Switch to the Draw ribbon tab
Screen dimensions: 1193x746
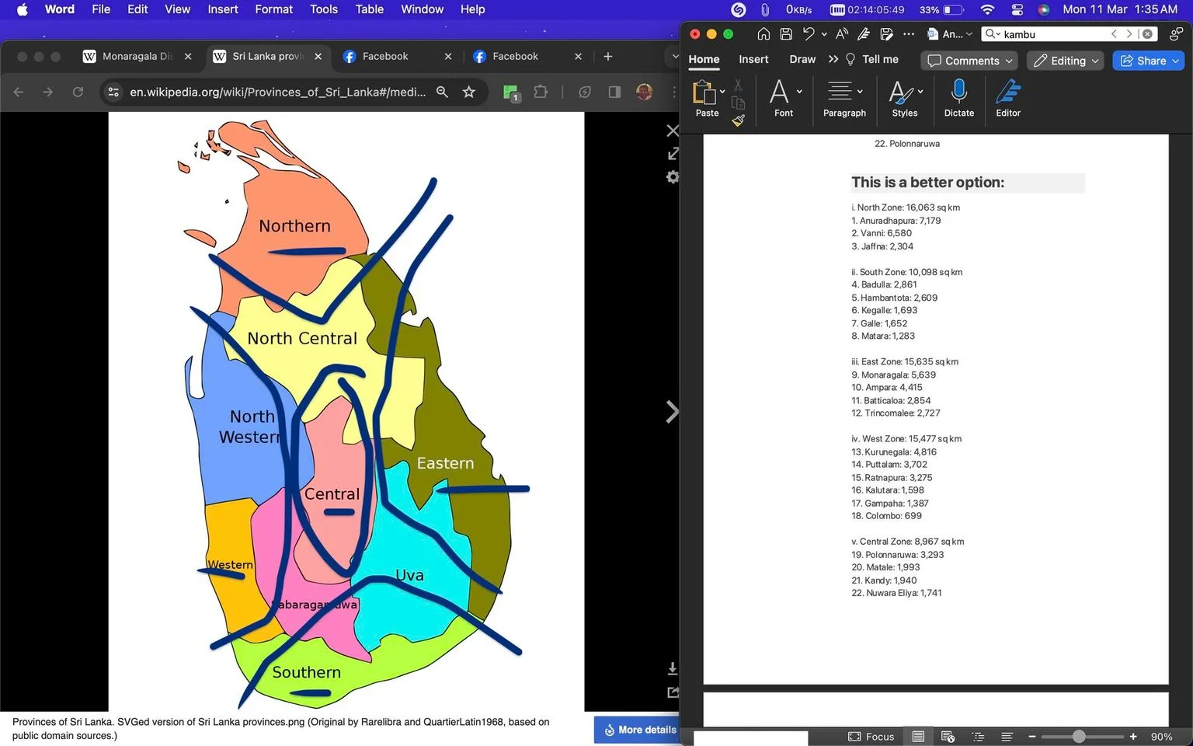(x=802, y=60)
